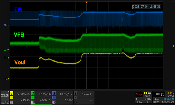Screen dimensions: 175x105
Task: Click the ZLG logo menu button
Action: 5,95
